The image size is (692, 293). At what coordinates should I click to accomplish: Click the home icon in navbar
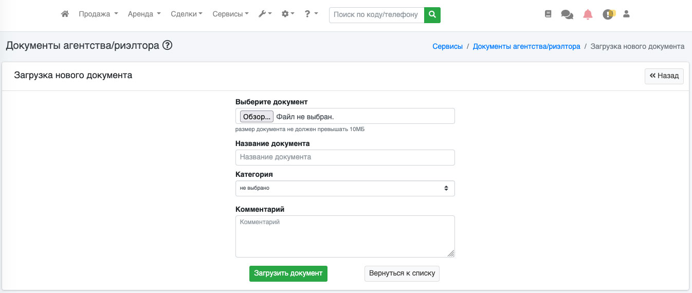coord(65,14)
